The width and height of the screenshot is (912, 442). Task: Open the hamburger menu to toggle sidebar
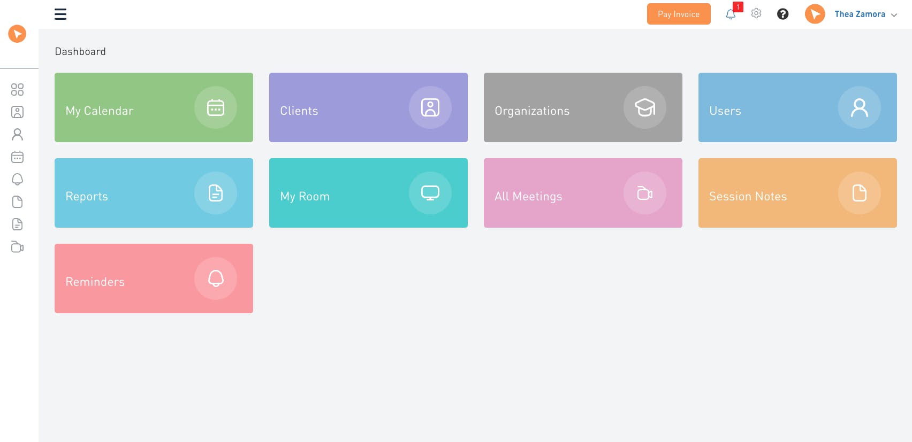pyautogui.click(x=60, y=14)
